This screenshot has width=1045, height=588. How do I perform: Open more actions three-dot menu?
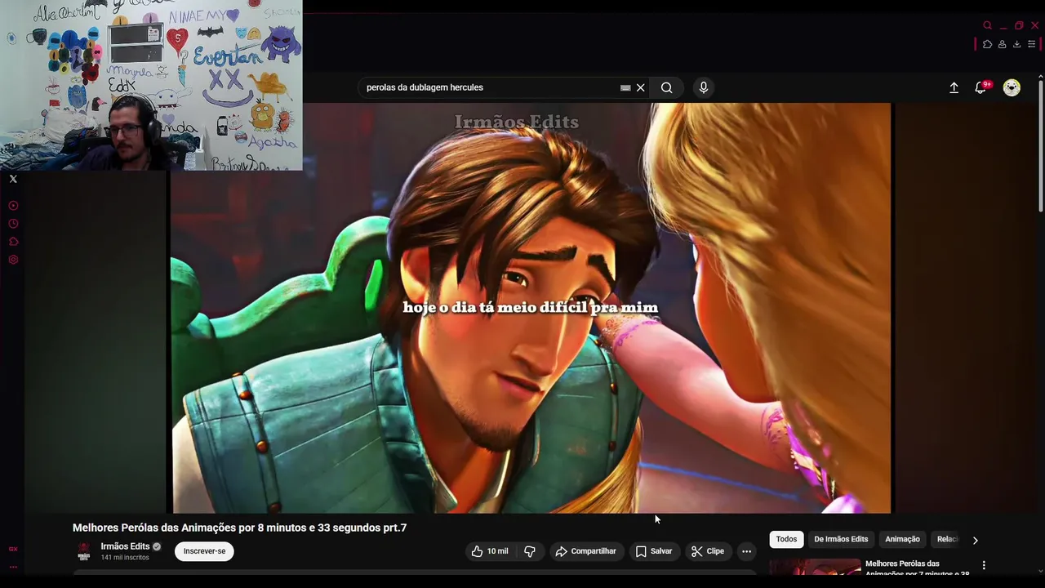coord(746,551)
